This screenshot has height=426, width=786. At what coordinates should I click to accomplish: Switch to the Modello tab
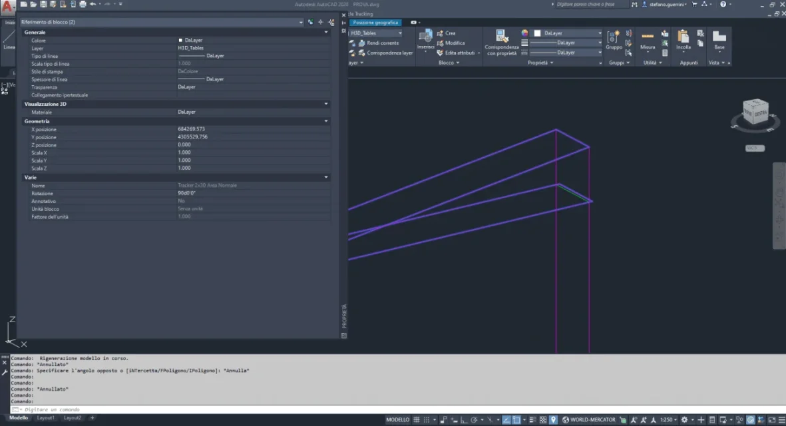pos(19,418)
